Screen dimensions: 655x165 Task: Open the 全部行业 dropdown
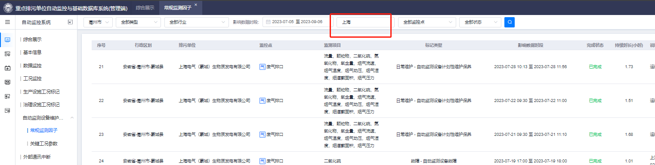[x=197, y=22]
